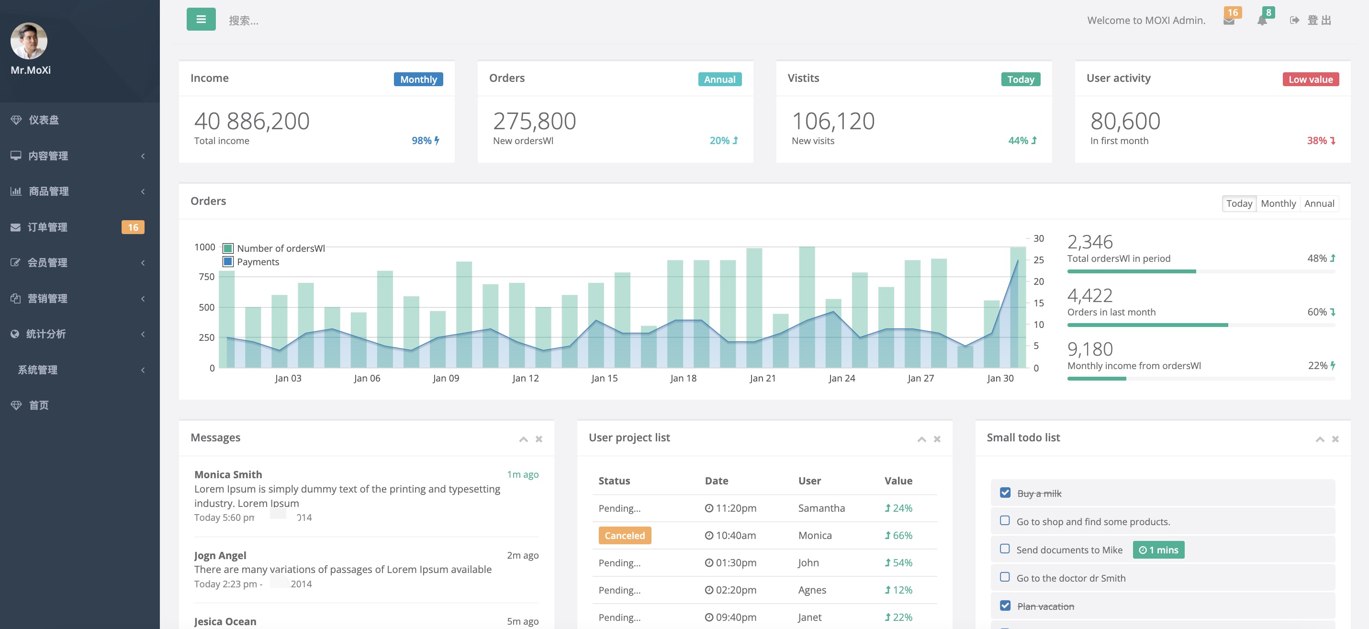
Task: Switch Orders chart to Today
Action: pos(1239,203)
